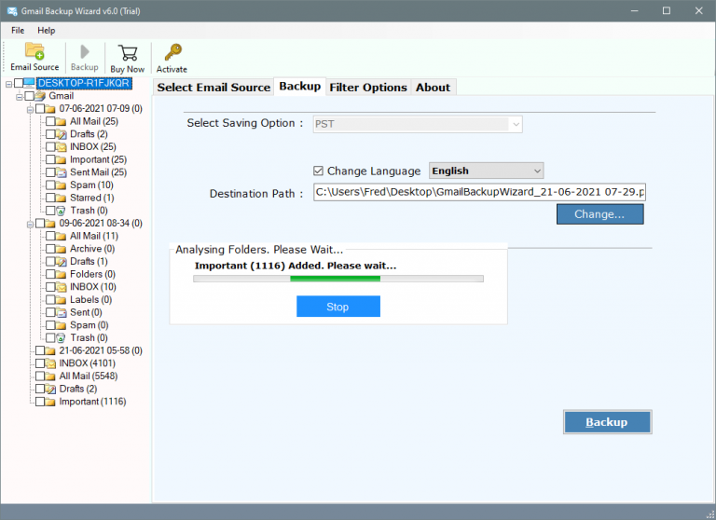Collapse the DESKTOP-R1FJKQR tree node
This screenshot has height=520, width=716.
pyautogui.click(x=8, y=84)
